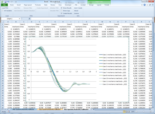Open Excel Help question mark icon
This screenshot has width=155, height=114.
click(x=144, y=5)
